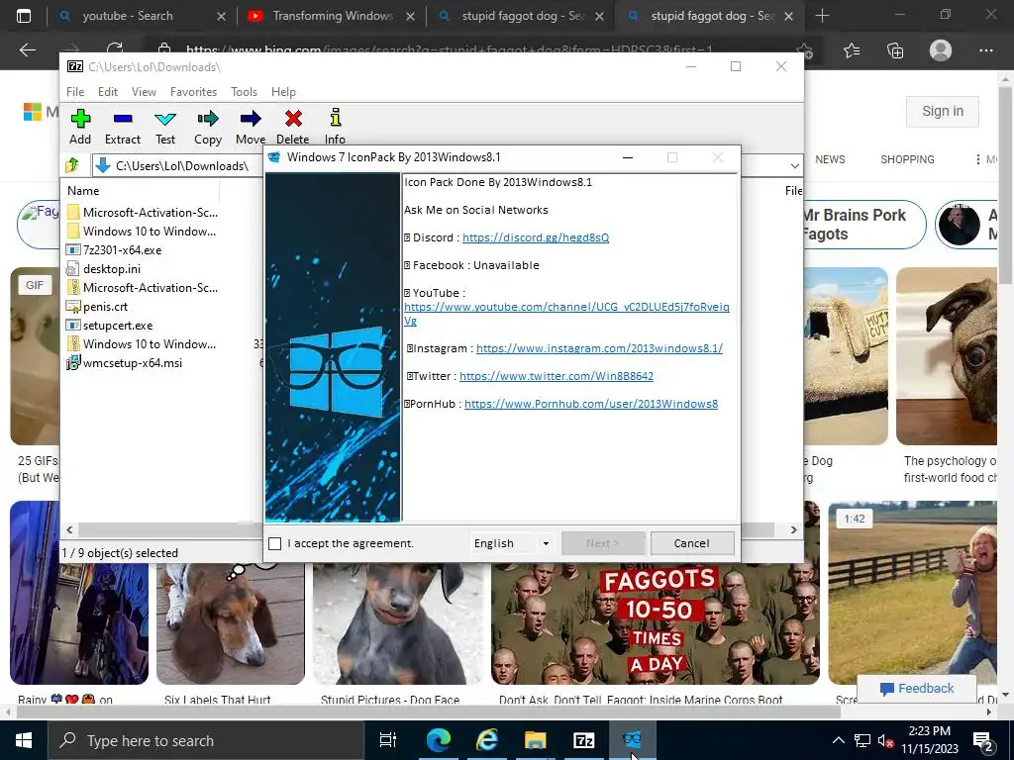Open the Feedback button on Bing
The width and height of the screenshot is (1014, 760).
(916, 689)
